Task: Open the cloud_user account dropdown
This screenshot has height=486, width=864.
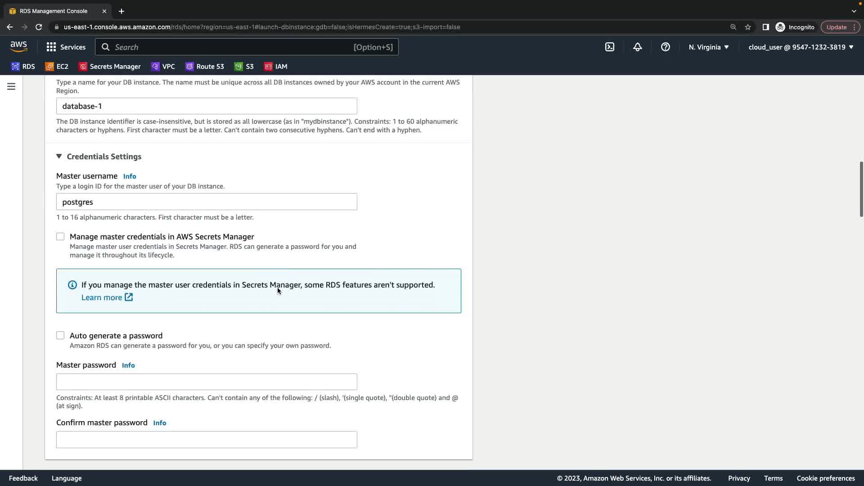Action: (801, 47)
